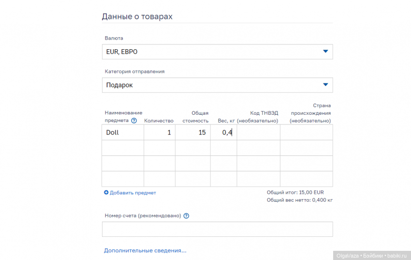
Task: Click the Код ТНВЭД column header
Action: 258,117
